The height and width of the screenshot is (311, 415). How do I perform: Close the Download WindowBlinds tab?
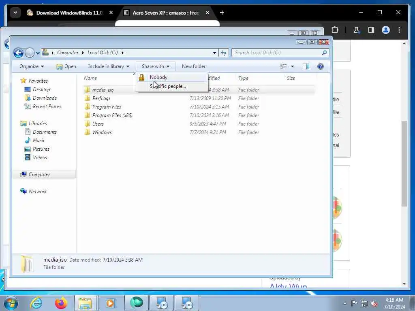pyautogui.click(x=111, y=13)
